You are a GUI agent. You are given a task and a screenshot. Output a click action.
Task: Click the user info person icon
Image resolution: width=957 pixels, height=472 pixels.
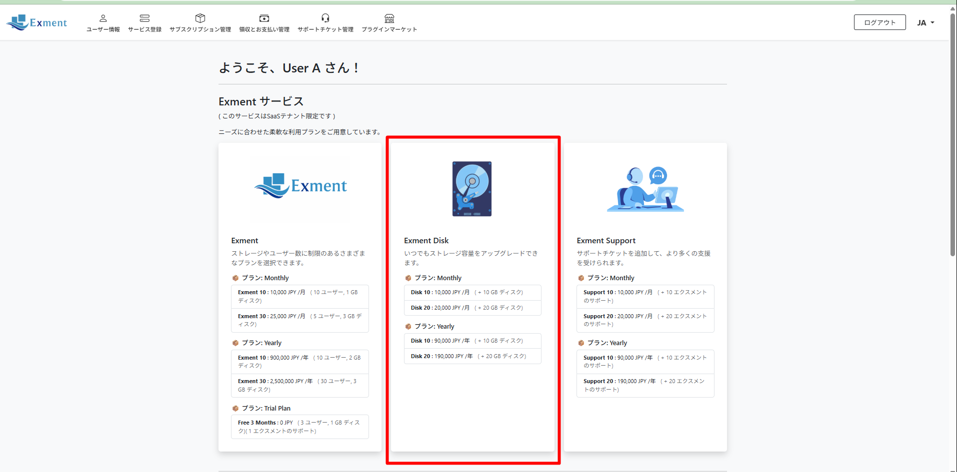pyautogui.click(x=103, y=18)
